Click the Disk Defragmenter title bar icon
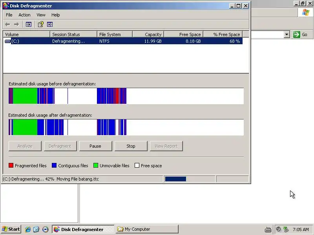Screen dimensions: 314x235 pos(6,5)
